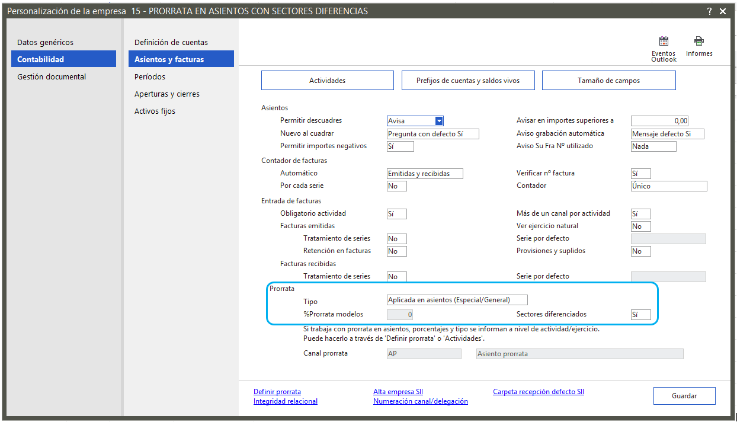Screen dimensions: 737x422
Task: Select the Aperturas y cierres subsection
Action: point(167,94)
